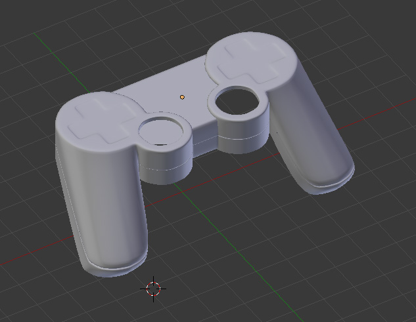The width and height of the screenshot is (416, 322).
Task: Click the orange object origin dot
Action: (182, 98)
